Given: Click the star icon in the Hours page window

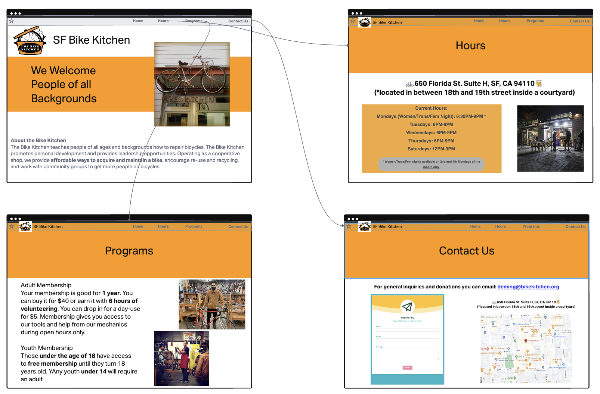Looking at the screenshot, I should point(353,21).
